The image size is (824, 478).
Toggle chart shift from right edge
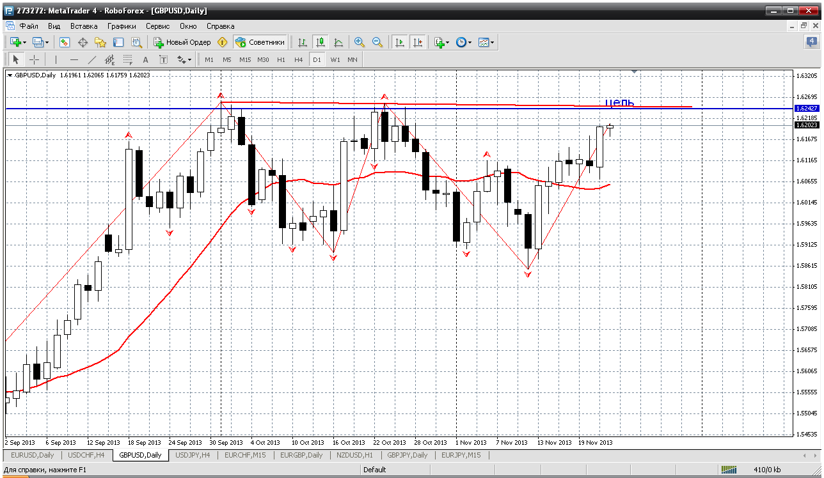(x=418, y=42)
